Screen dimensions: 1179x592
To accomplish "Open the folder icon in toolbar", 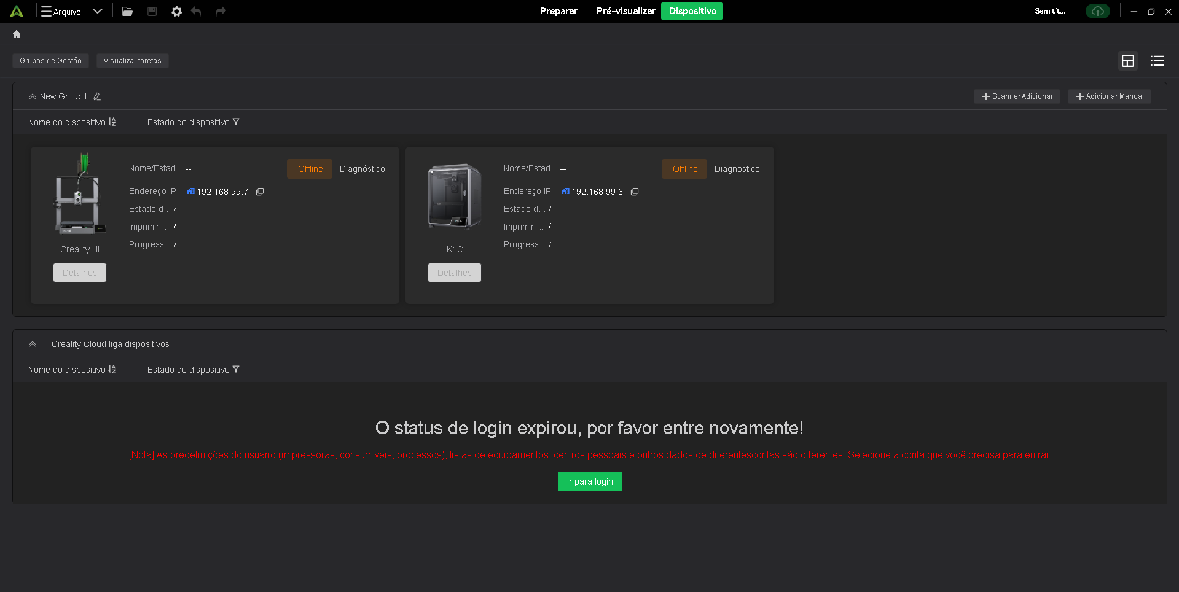I will [127, 11].
